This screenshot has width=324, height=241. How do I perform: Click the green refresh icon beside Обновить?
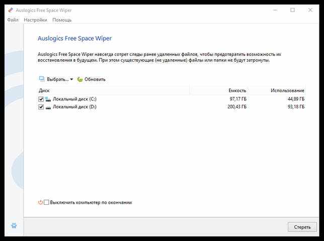coord(80,79)
